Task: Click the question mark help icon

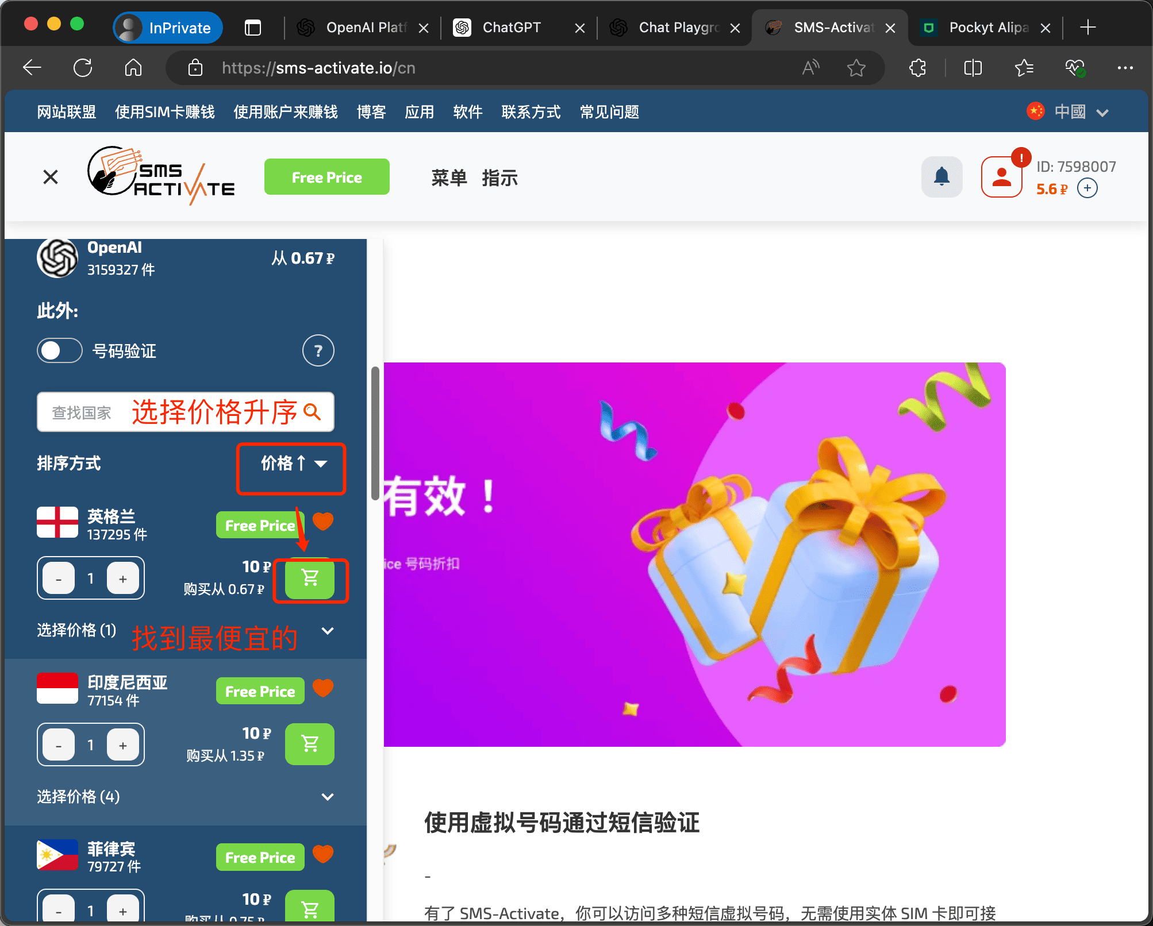Action: tap(318, 350)
